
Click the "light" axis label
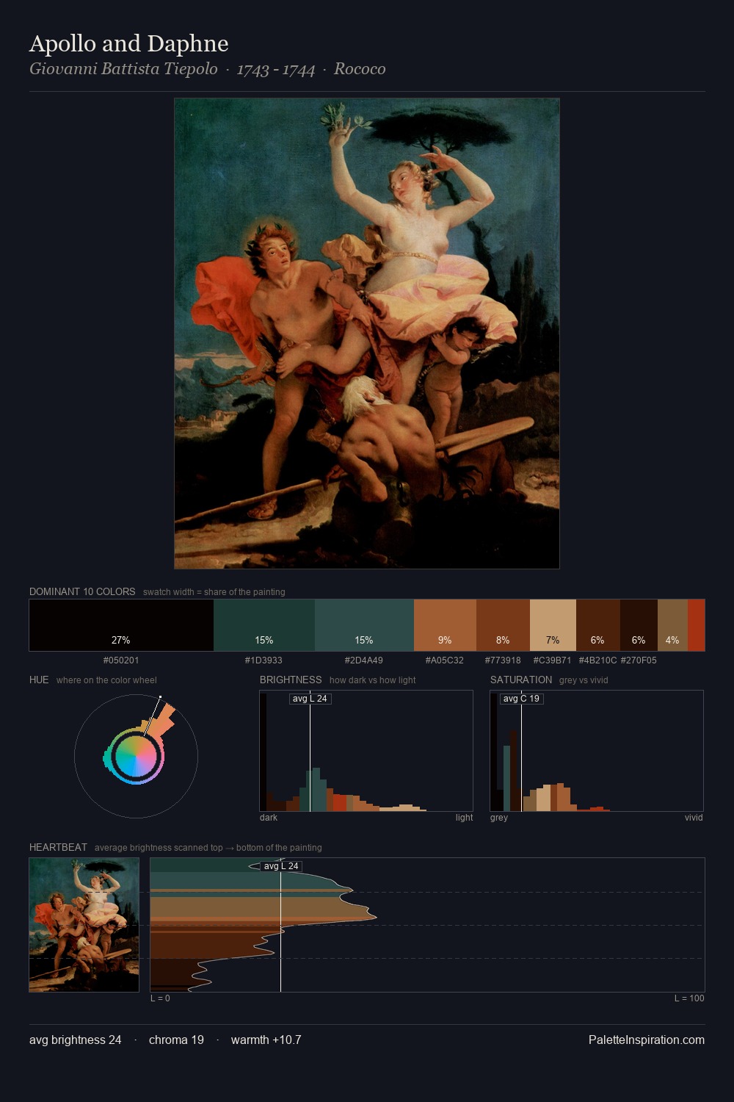point(465,818)
